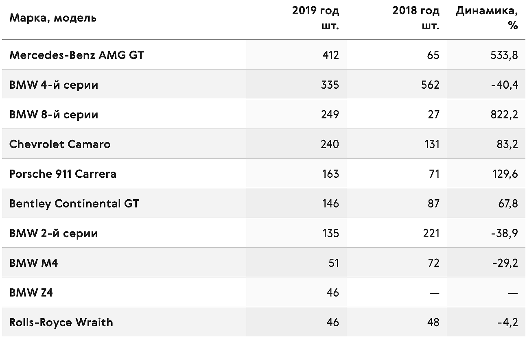Select the Porsche 911 Carrera row label

63,174
